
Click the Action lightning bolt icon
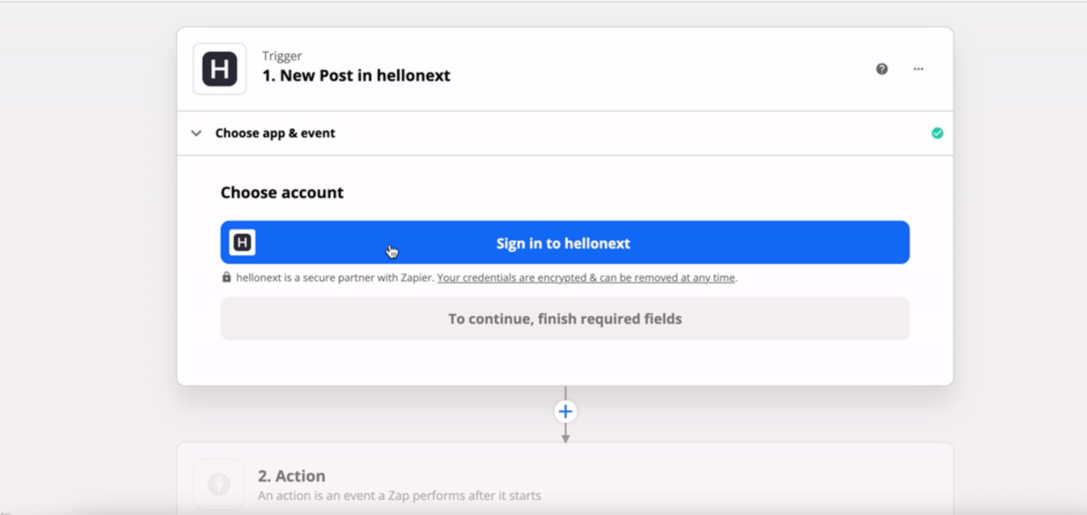[x=219, y=484]
